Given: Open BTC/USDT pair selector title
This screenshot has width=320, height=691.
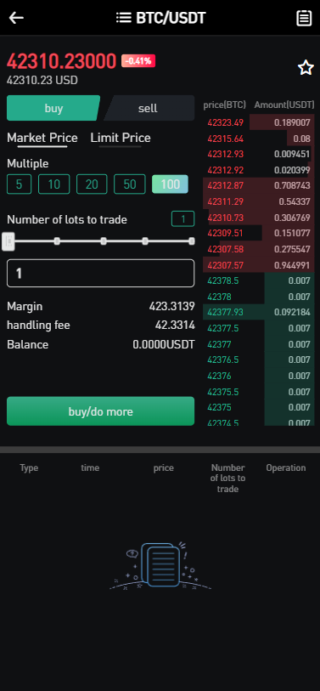Looking at the screenshot, I should coord(171,18).
